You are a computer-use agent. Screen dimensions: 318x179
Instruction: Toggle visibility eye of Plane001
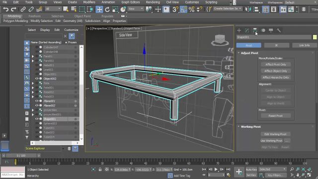37,101
